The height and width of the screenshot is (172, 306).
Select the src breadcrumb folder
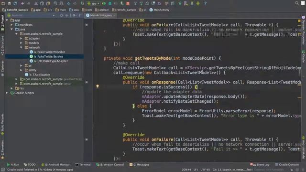[48, 10]
